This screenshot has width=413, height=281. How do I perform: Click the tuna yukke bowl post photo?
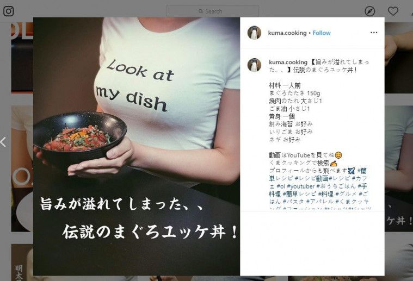pos(137,146)
